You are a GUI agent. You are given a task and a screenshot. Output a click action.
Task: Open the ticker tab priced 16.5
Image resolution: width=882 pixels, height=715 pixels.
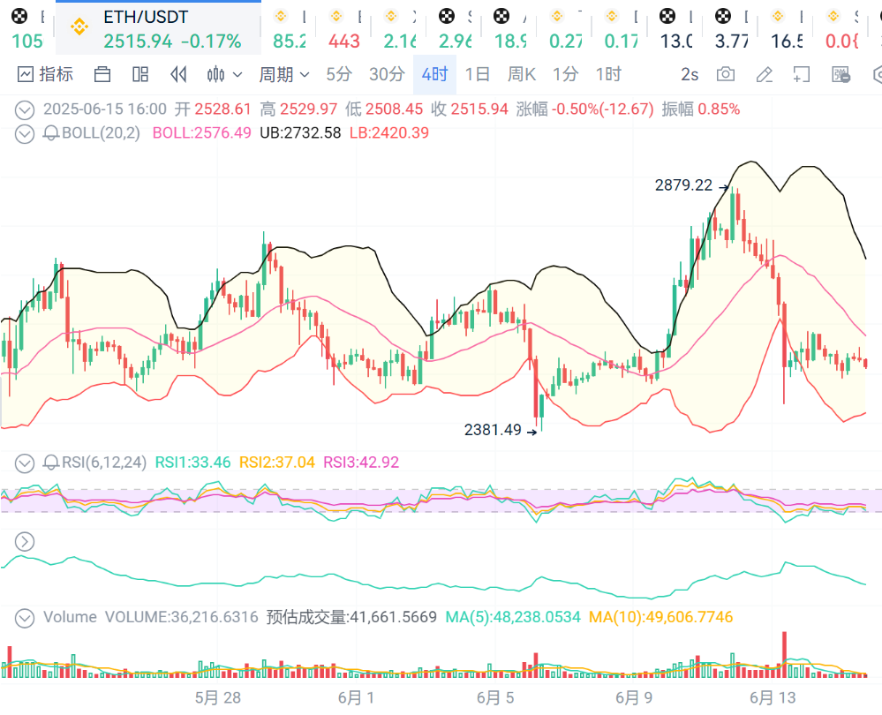(x=785, y=28)
